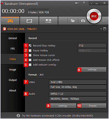Open the FPS tab
109x119 pixels.
tap(13, 49)
